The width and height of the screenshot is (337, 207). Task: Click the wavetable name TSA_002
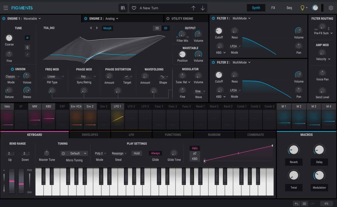pos(49,28)
